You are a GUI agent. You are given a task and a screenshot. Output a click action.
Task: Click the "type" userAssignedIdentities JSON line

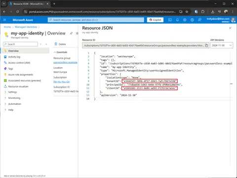[142, 71]
